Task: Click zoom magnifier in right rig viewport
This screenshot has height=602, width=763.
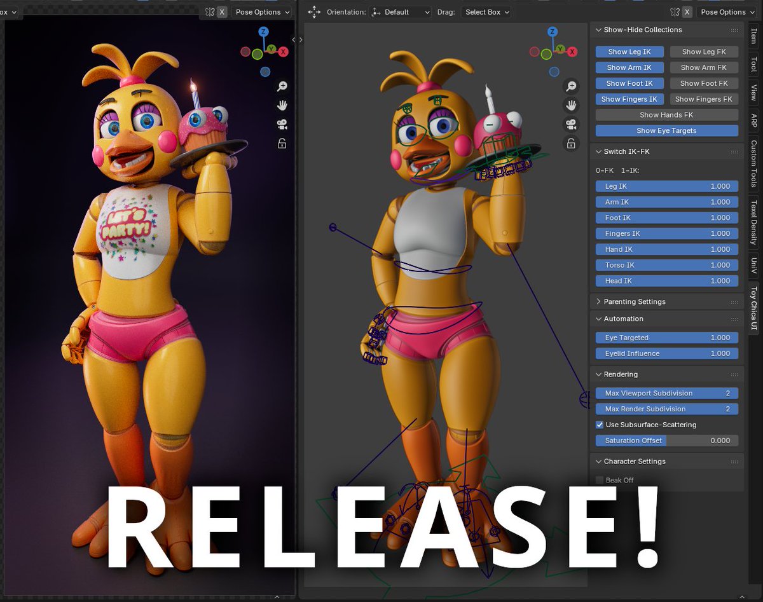Action: (572, 86)
